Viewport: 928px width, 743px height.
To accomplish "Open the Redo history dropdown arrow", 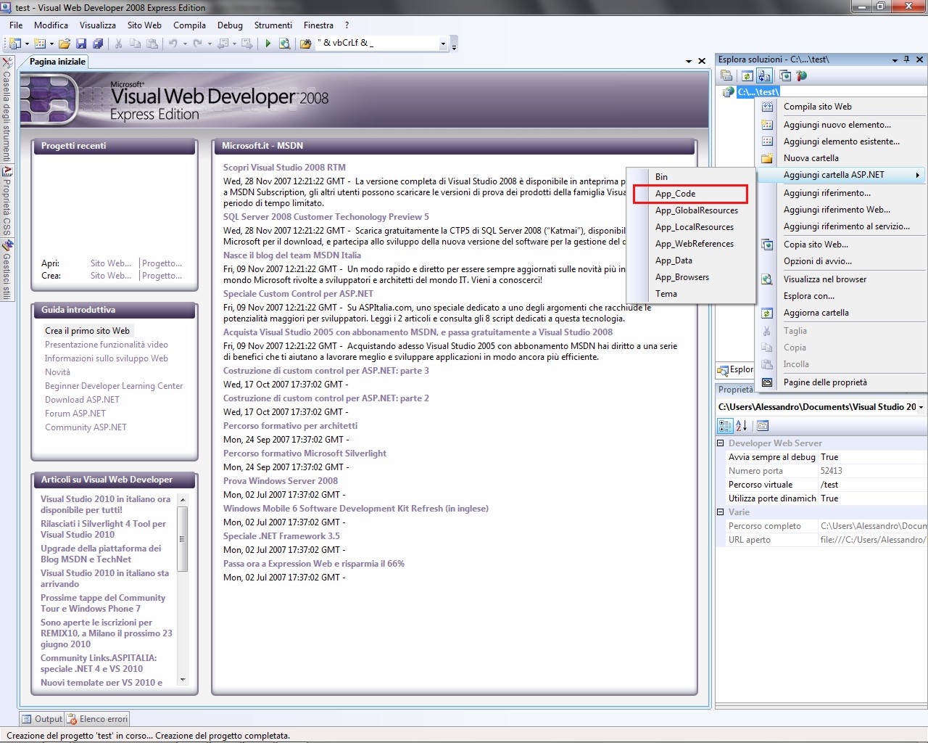I will 210,44.
